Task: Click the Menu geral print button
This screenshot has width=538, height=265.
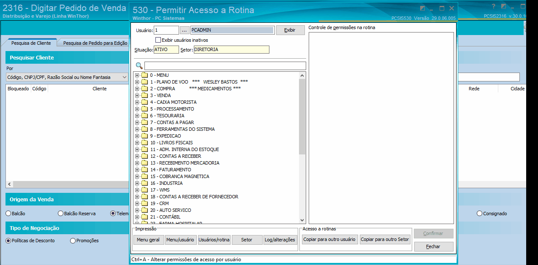Action: [x=149, y=240]
